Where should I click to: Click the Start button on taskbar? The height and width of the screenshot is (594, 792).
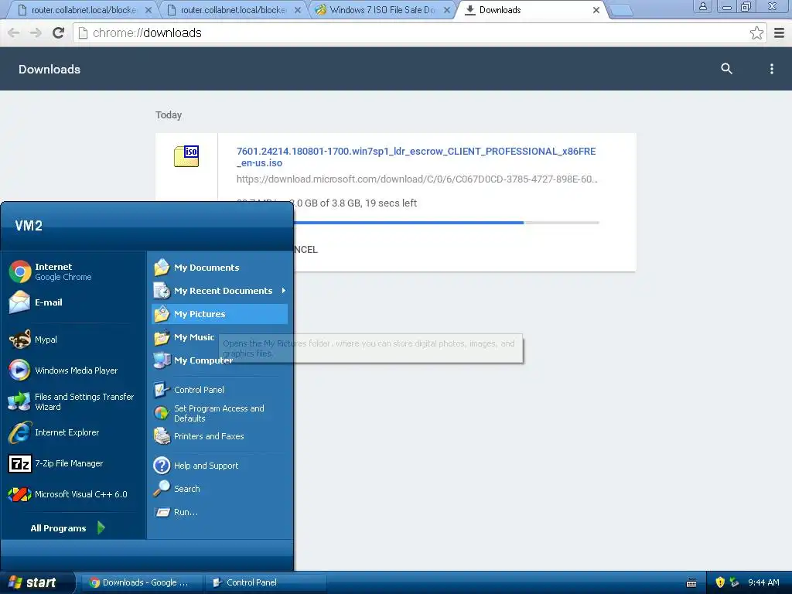point(36,582)
